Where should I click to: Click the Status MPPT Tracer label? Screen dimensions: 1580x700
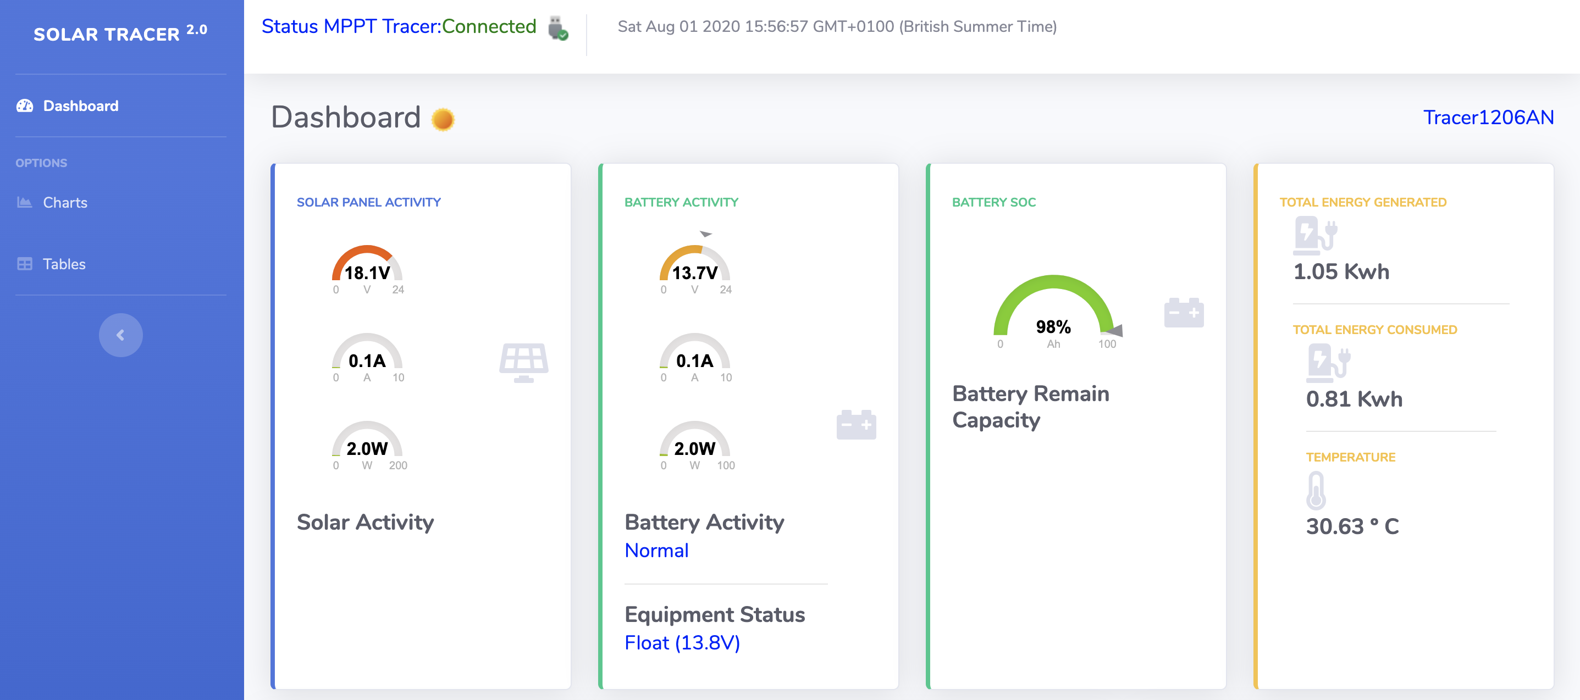click(x=351, y=26)
